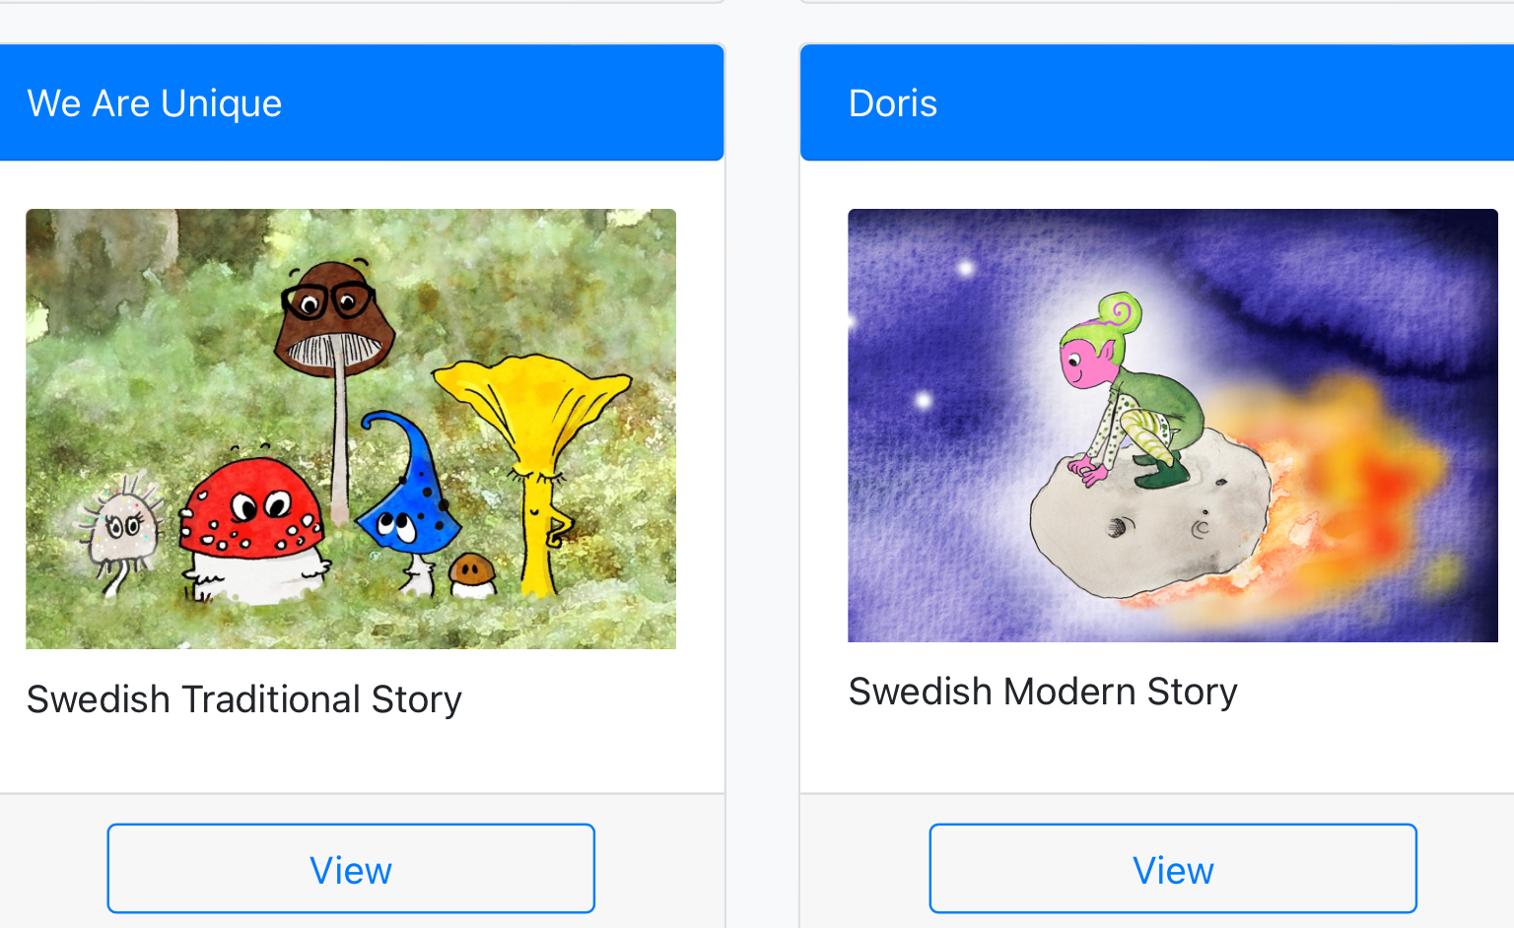Select the Swedish Modern Story caption
The image size is (1514, 928).
coord(1043,692)
